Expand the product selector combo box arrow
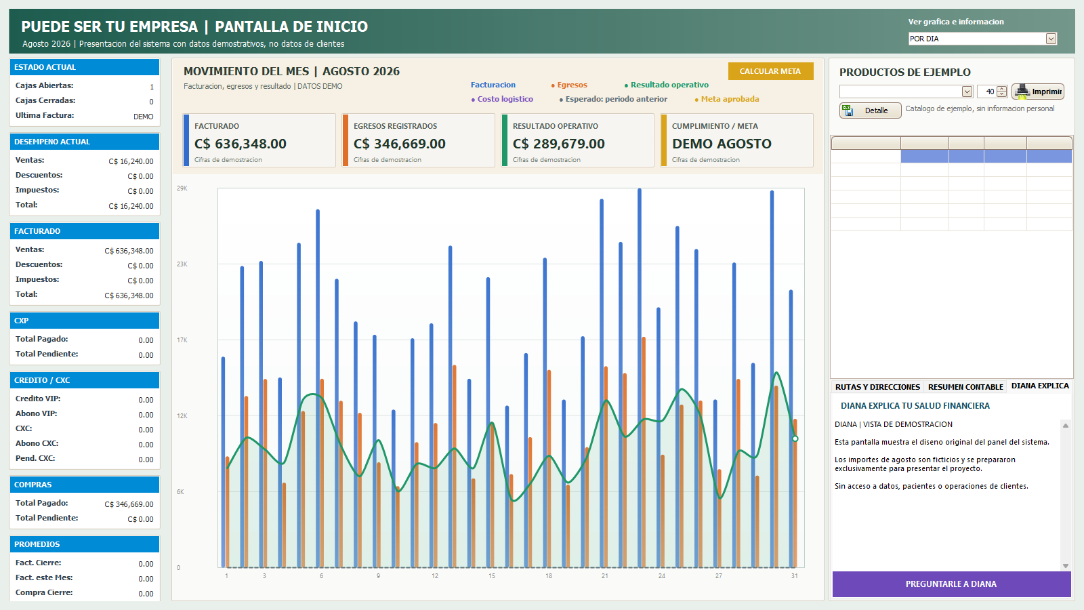1084x610 pixels. click(967, 91)
